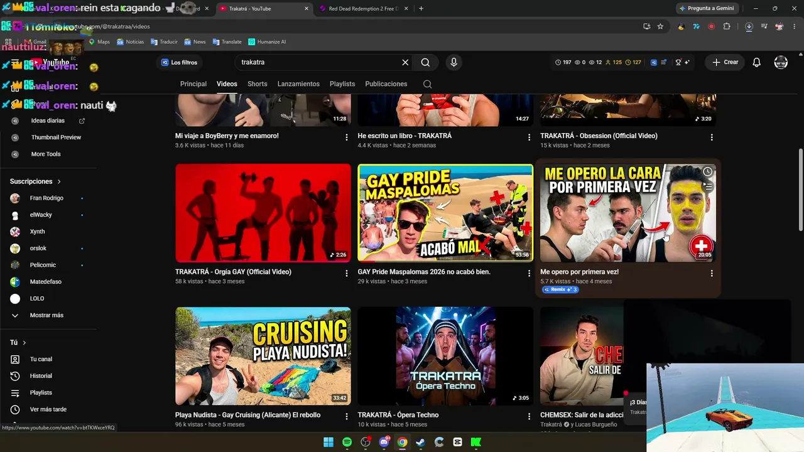This screenshot has height=452, width=804.
Task: Click Pregunta a Gemini button
Action: (x=707, y=9)
